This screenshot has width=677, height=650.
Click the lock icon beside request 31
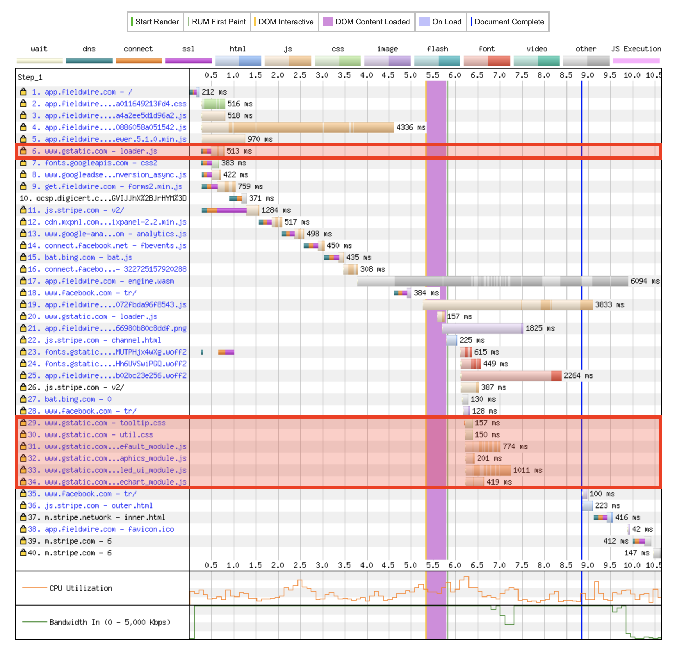pos(23,446)
